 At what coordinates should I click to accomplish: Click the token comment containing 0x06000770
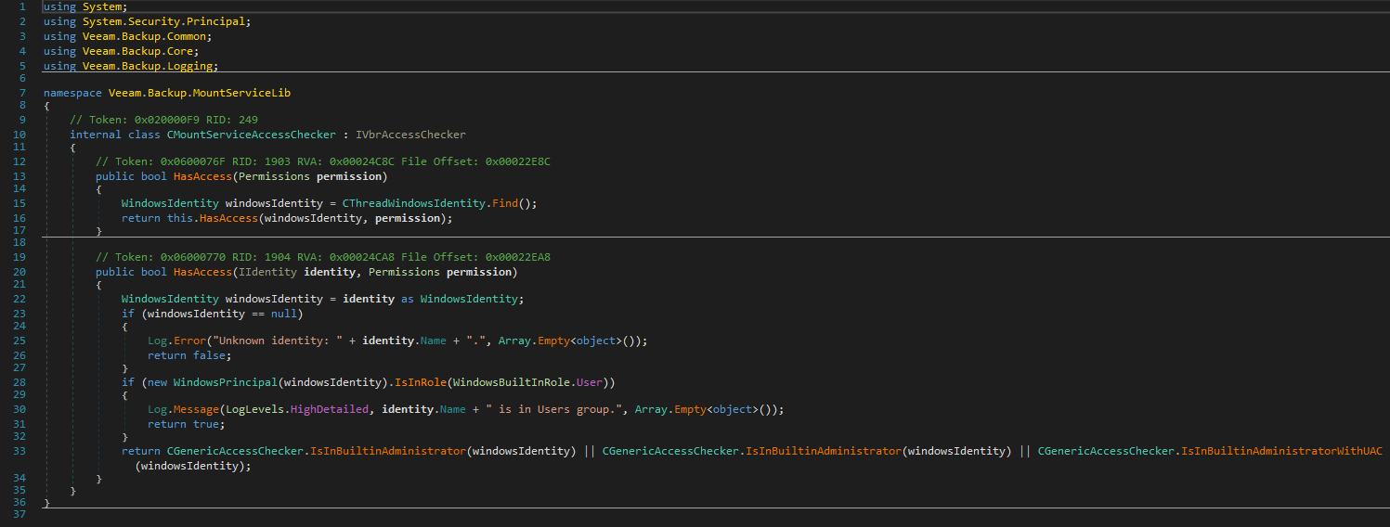[x=323, y=257]
